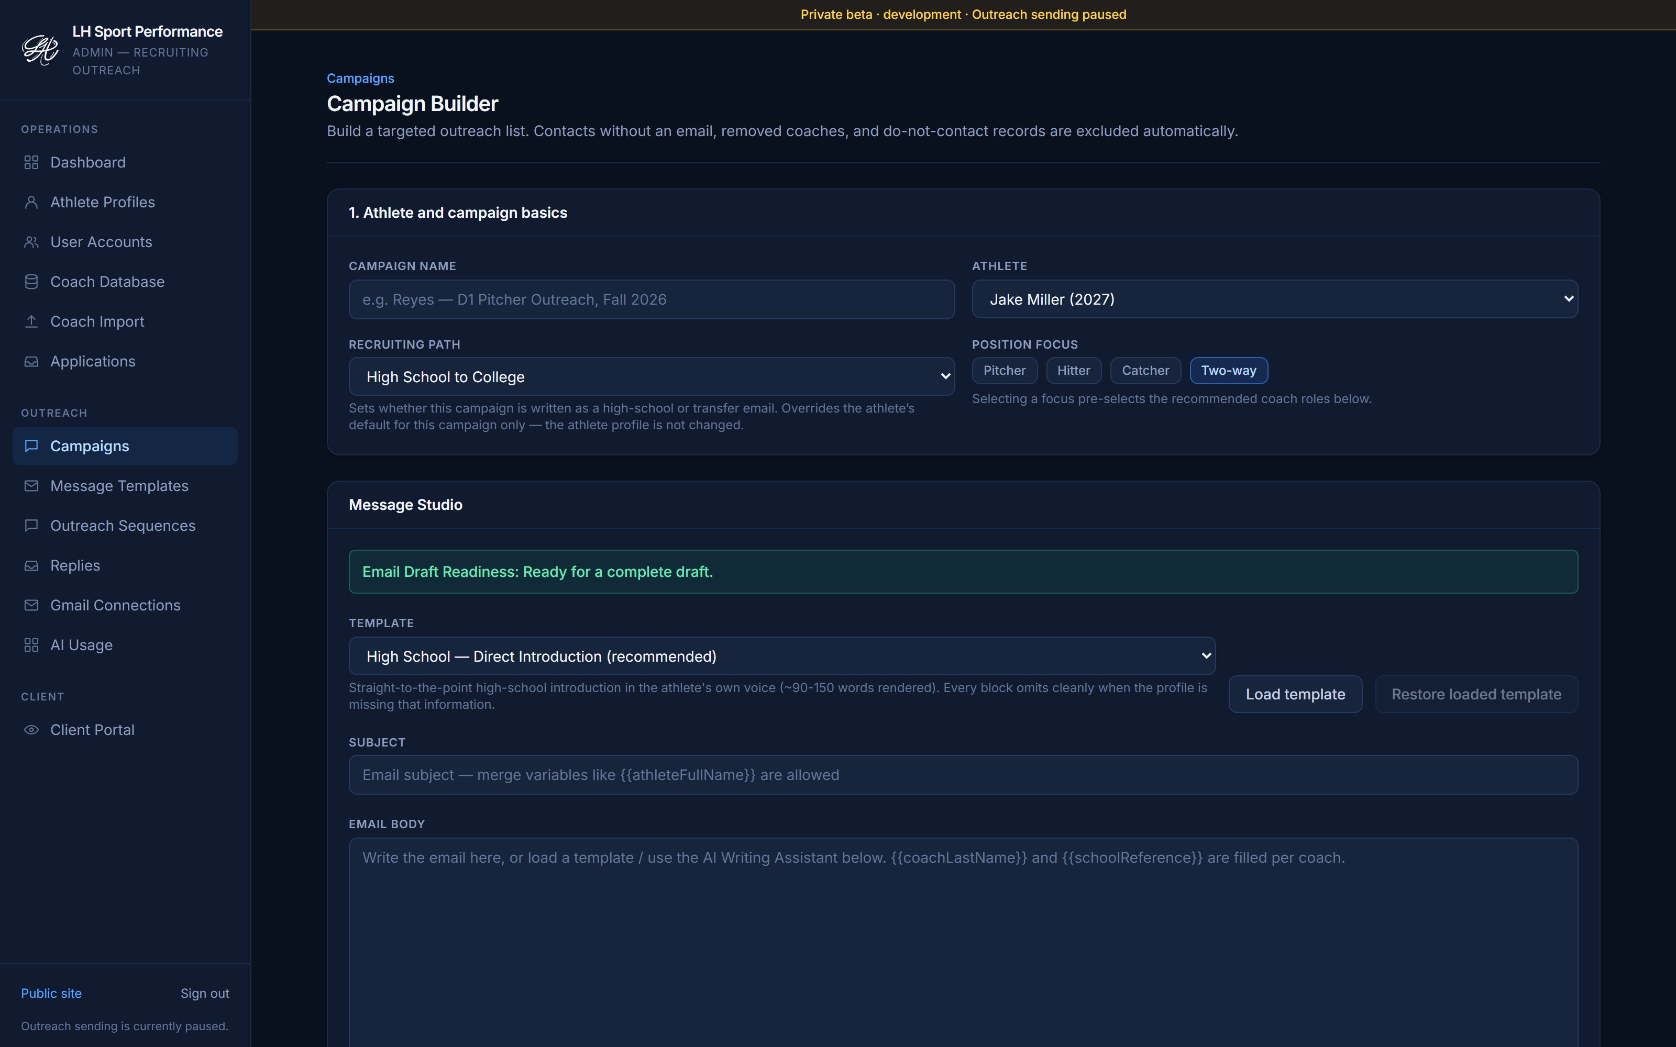Open the Coach Database section
The width and height of the screenshot is (1676, 1047).
click(x=125, y=282)
